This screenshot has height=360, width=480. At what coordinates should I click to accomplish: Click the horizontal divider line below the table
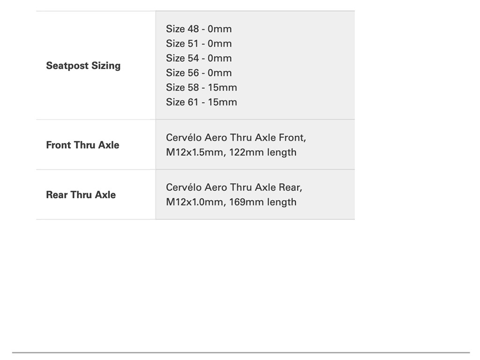tap(241, 352)
